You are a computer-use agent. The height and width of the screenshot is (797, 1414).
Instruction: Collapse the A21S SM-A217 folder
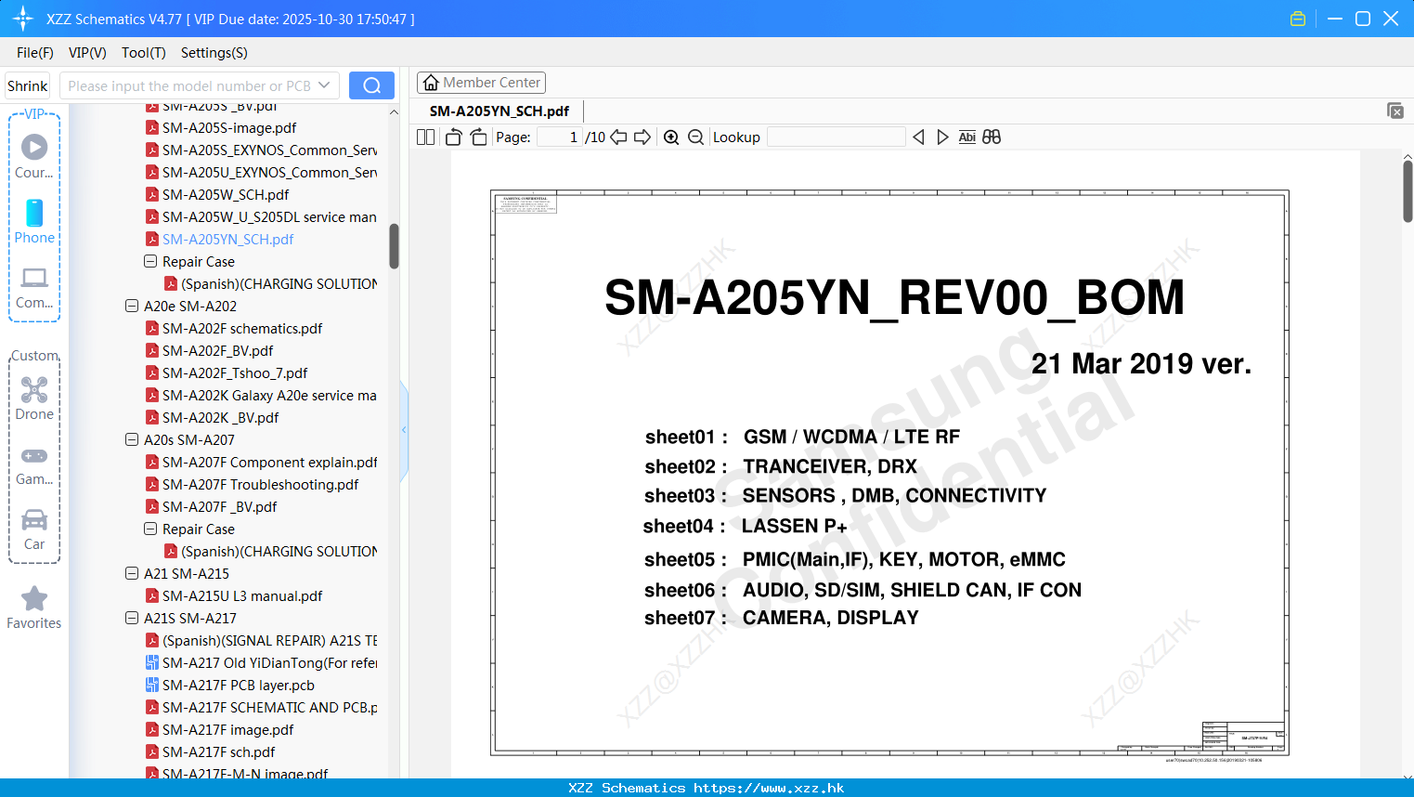point(132,618)
